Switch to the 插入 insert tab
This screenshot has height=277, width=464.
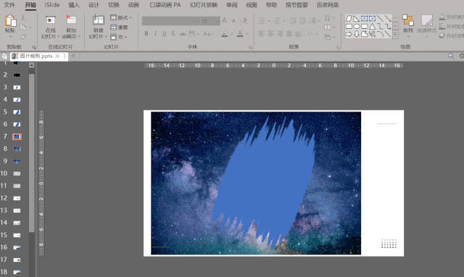pyautogui.click(x=74, y=5)
